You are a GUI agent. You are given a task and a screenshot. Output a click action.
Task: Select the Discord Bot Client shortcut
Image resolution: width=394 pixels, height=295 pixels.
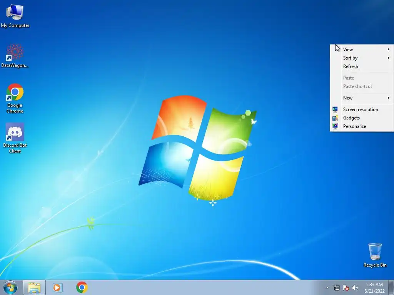click(15, 138)
